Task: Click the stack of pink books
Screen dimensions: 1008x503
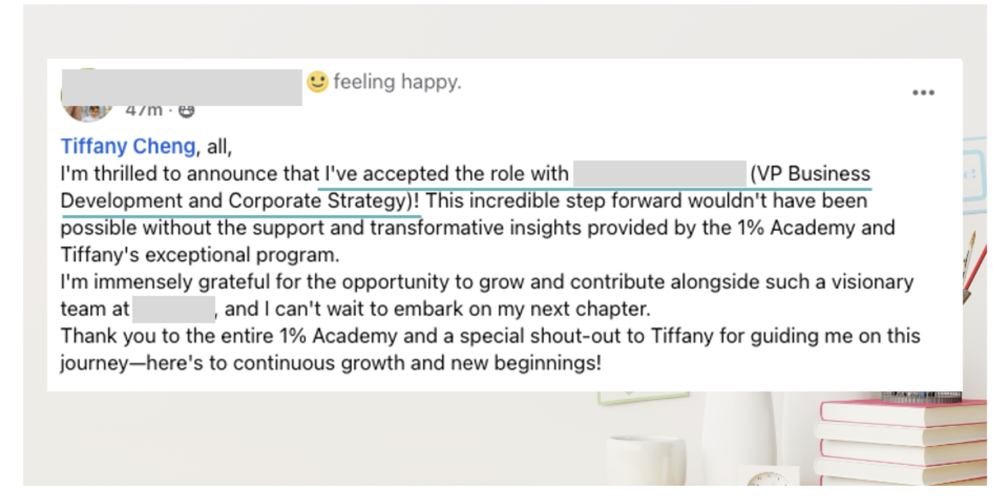Action: click(x=901, y=441)
